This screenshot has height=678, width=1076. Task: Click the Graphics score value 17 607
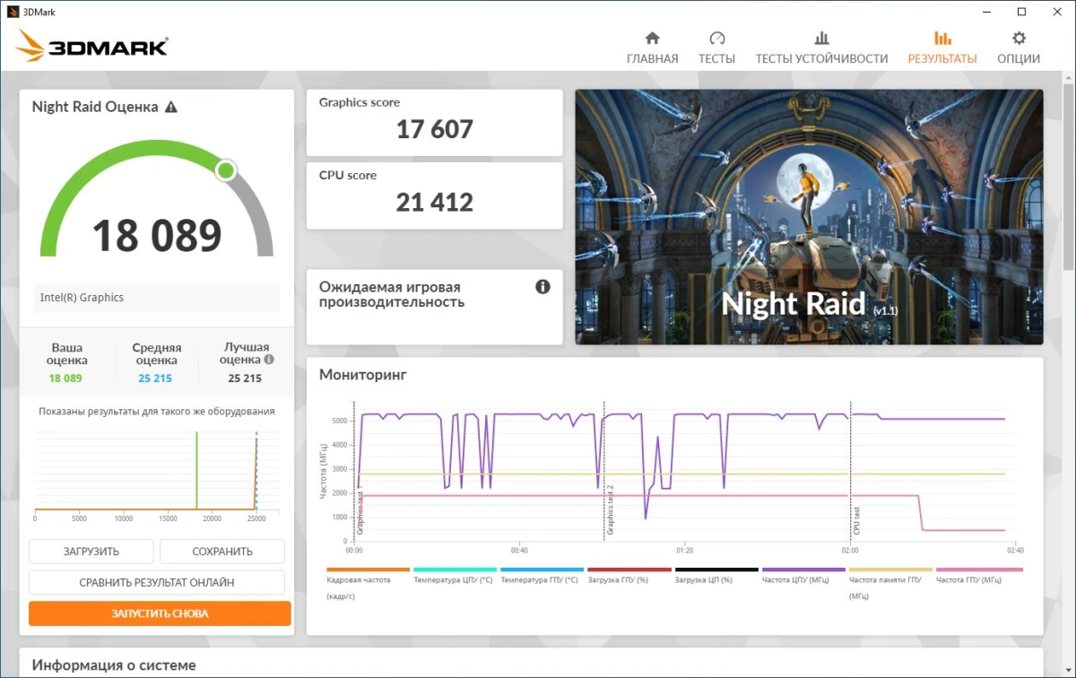coord(435,130)
